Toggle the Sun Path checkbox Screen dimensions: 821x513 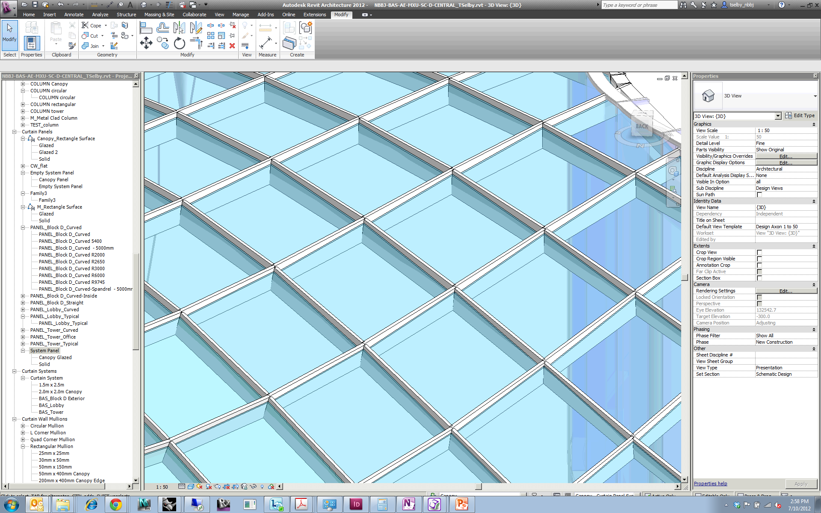tap(759, 195)
